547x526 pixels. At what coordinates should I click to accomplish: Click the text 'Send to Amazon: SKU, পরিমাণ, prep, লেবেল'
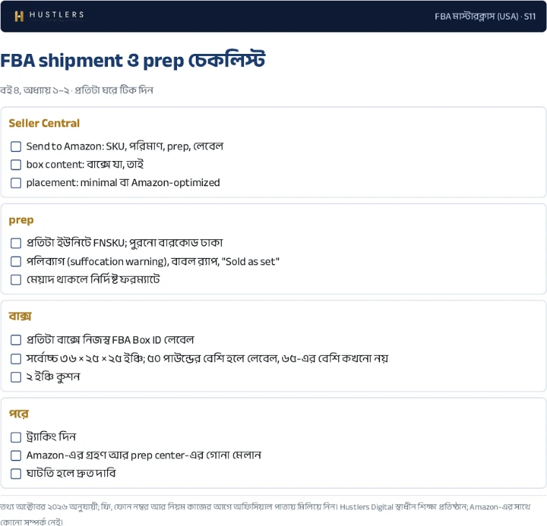pos(125,147)
